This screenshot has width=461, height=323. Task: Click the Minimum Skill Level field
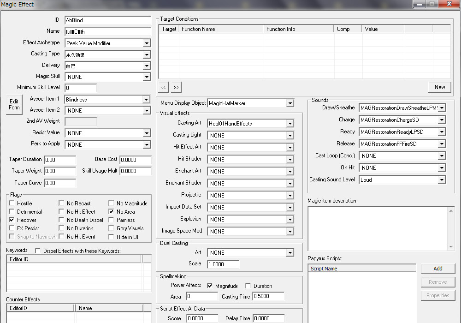coord(81,88)
